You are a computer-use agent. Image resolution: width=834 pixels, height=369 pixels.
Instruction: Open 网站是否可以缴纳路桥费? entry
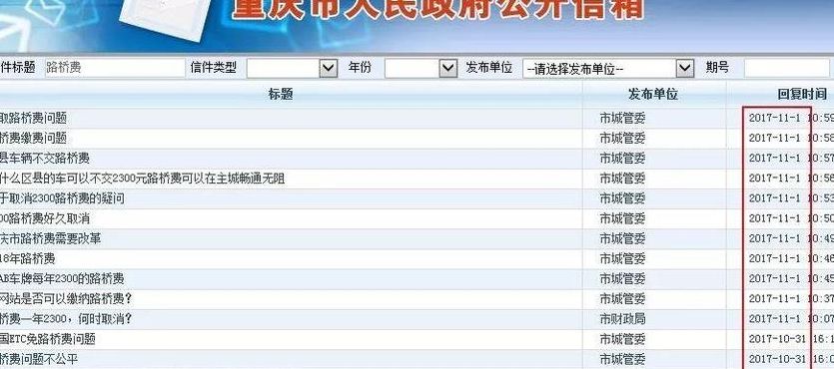pyautogui.click(x=66, y=299)
